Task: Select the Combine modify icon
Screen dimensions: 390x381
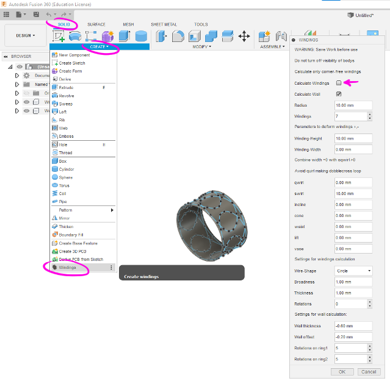Action: (x=211, y=36)
